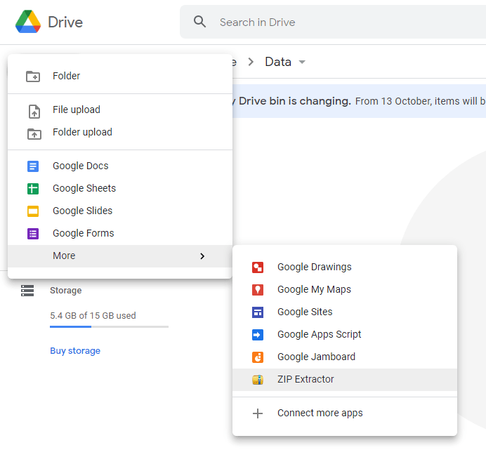Screen dimensions: 486x457
Task: Create a new Folder from menu
Action: [x=120, y=76]
